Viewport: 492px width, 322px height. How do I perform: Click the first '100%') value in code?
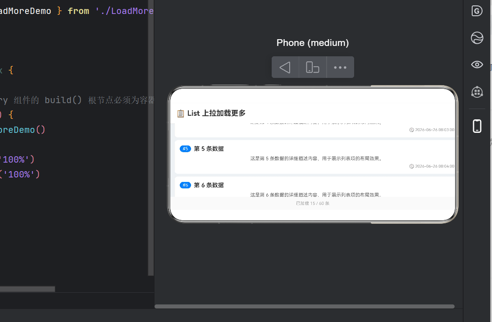coord(17,159)
